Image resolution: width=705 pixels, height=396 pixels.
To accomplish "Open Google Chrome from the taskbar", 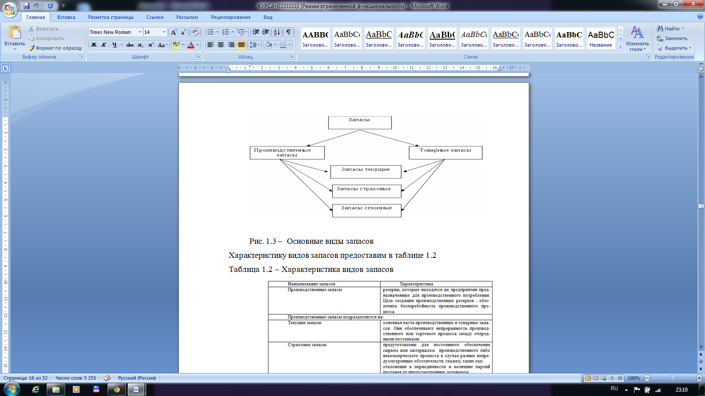I will 116,389.
